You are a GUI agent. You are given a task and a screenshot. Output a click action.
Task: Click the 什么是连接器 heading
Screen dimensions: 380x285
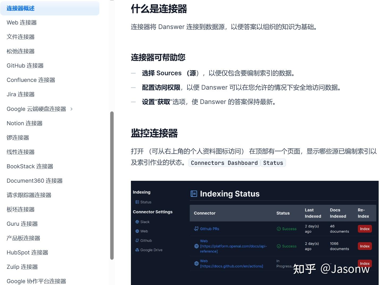pos(159,9)
